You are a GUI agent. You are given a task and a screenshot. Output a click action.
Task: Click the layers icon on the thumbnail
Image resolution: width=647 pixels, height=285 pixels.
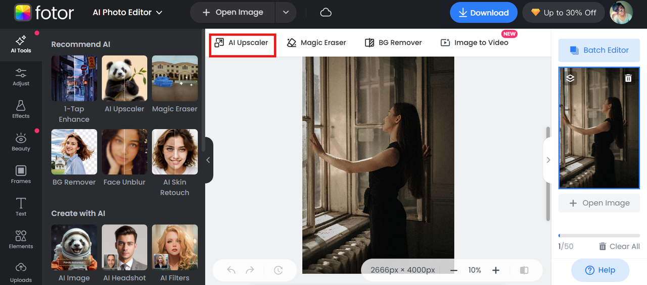[x=570, y=78]
